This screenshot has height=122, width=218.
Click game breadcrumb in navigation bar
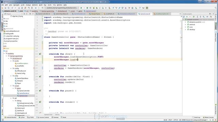tap(79, 11)
